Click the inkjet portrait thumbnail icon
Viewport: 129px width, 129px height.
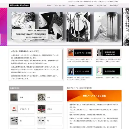pos(71,71)
